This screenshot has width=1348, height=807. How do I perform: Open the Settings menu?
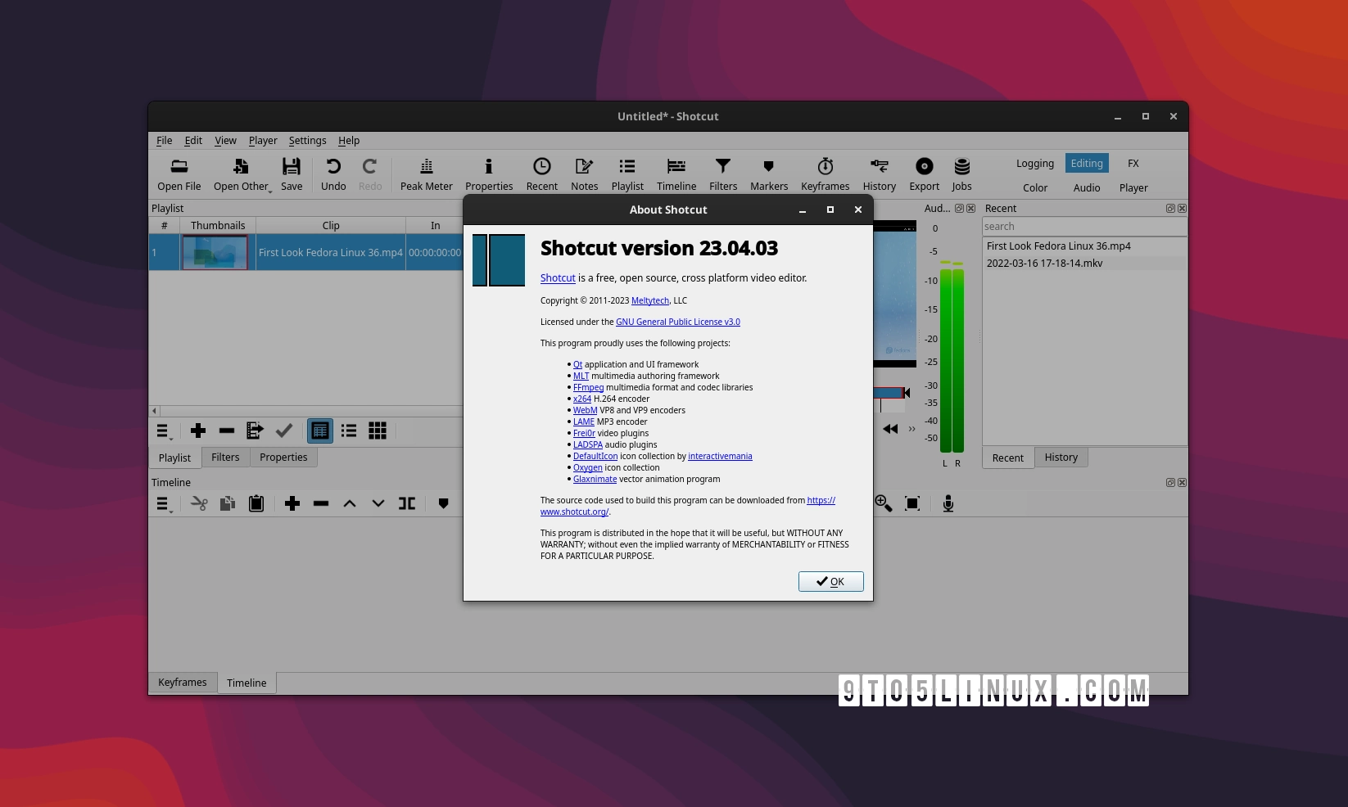307,140
